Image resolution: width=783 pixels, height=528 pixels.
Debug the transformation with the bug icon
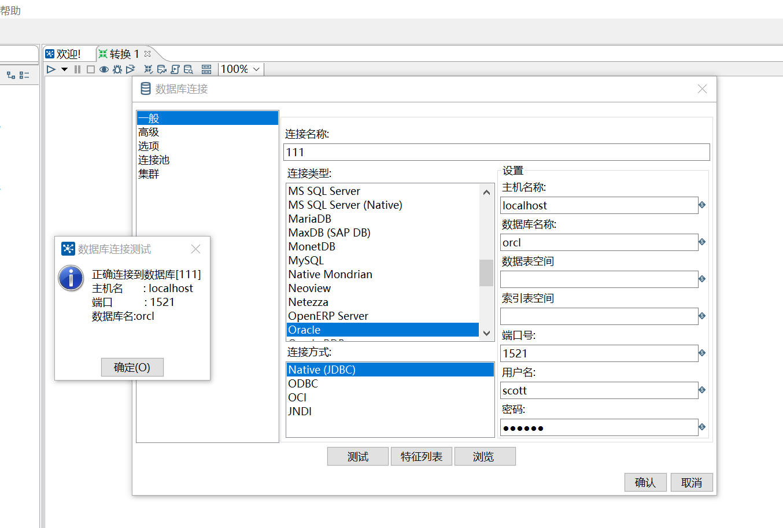[117, 69]
